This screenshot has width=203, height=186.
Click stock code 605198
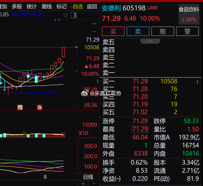[x=134, y=8]
